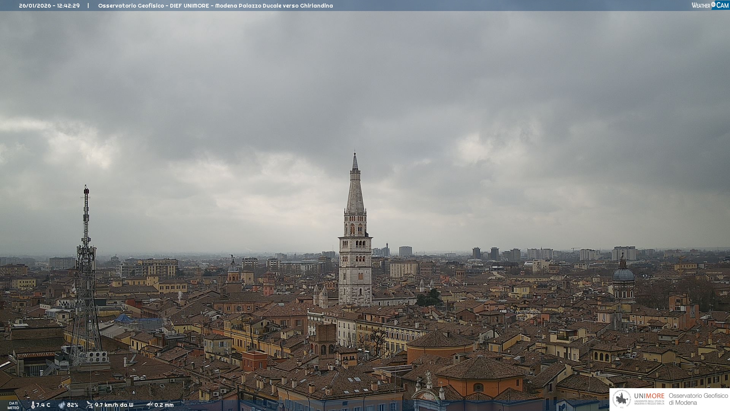Click the DATI METEO label
730x411 pixels.
13,405
